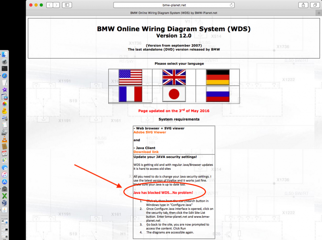Open the Java Client Download link
The height and width of the screenshot is (240, 322).
pos(146,152)
